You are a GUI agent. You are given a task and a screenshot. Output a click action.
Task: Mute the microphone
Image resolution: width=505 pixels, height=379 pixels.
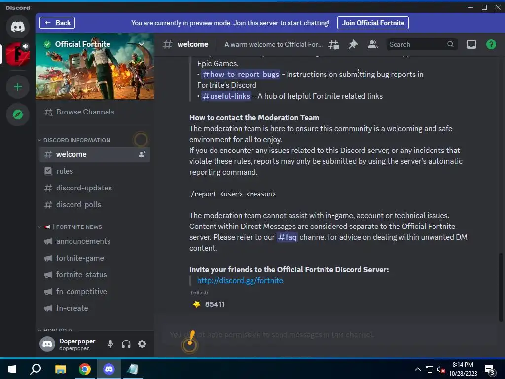coord(110,344)
